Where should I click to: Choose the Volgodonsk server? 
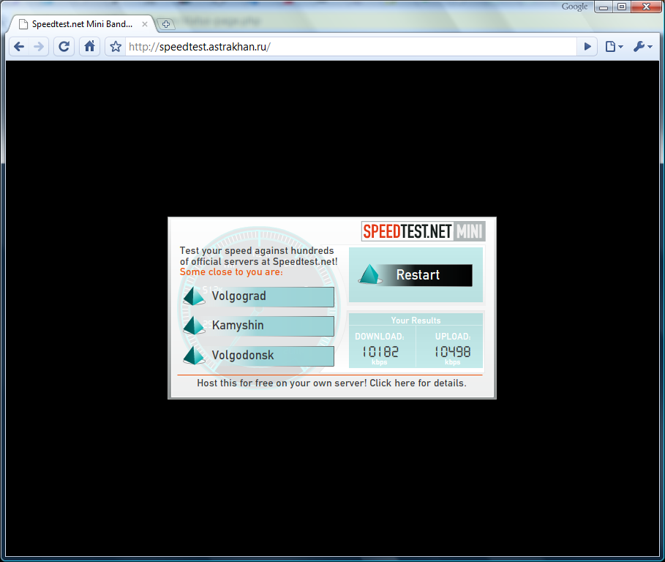259,356
